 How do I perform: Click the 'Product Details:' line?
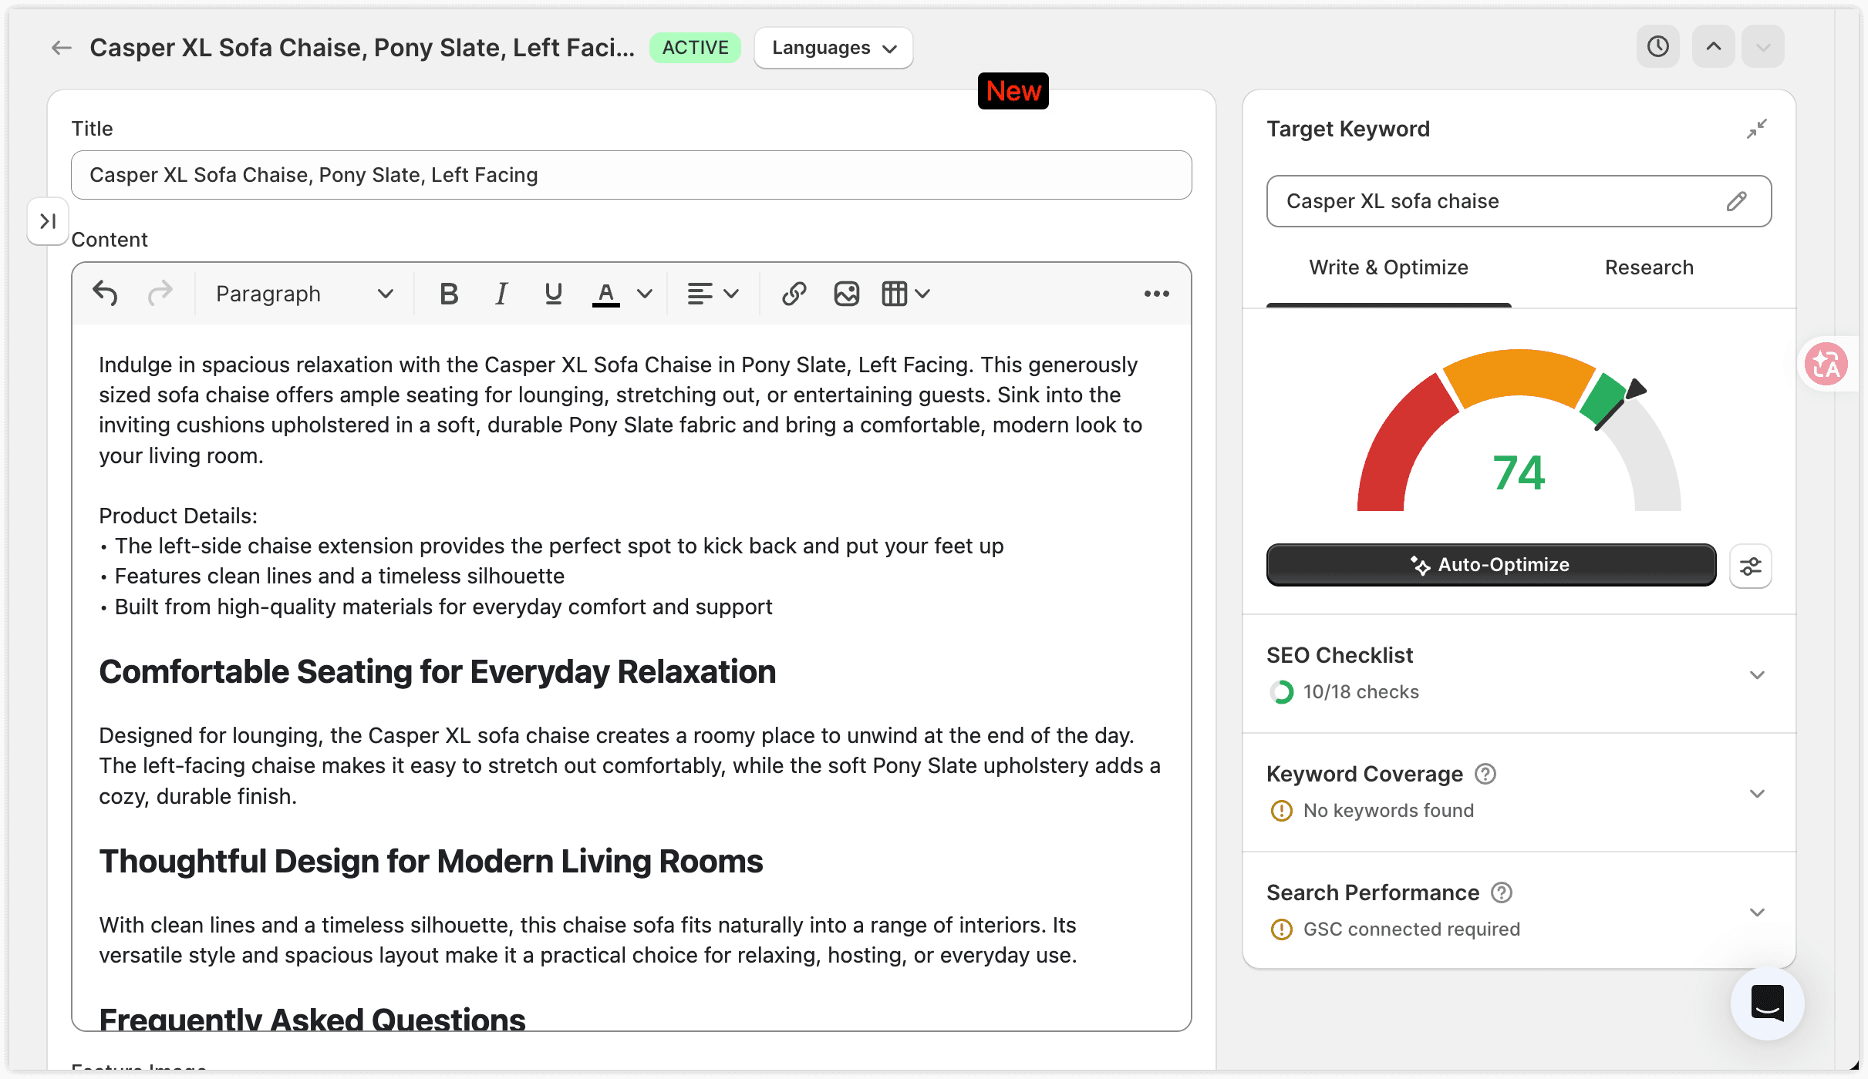178,516
